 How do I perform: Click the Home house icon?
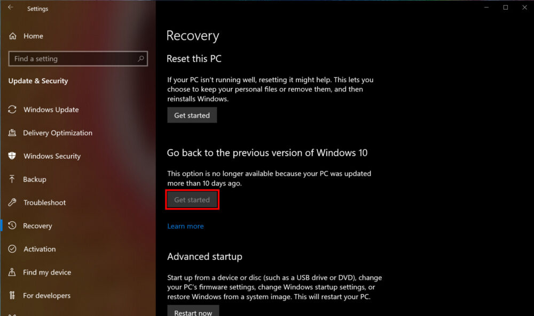tap(12, 36)
